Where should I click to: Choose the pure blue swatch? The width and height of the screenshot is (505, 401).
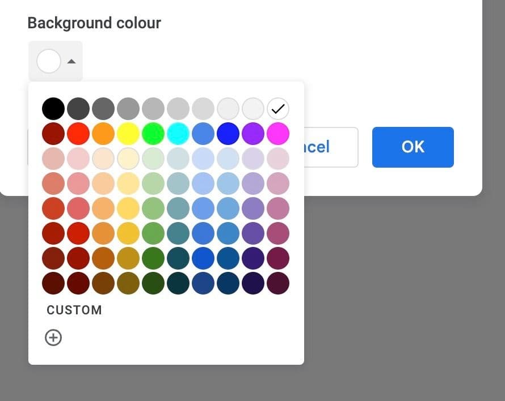[228, 134]
